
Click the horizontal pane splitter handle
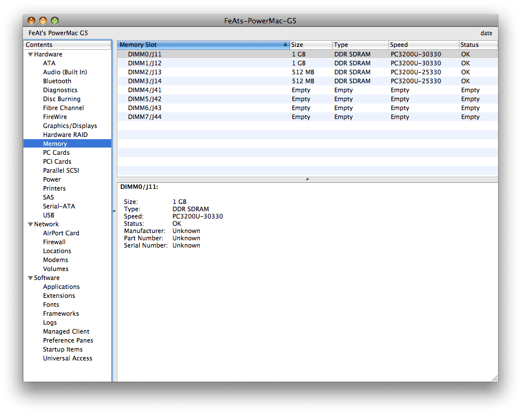click(307, 179)
